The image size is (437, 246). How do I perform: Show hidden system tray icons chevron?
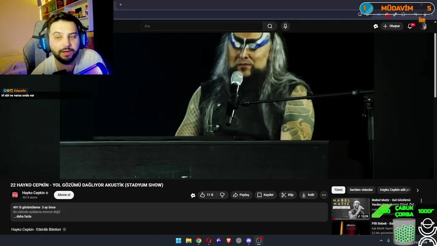pyautogui.click(x=381, y=241)
